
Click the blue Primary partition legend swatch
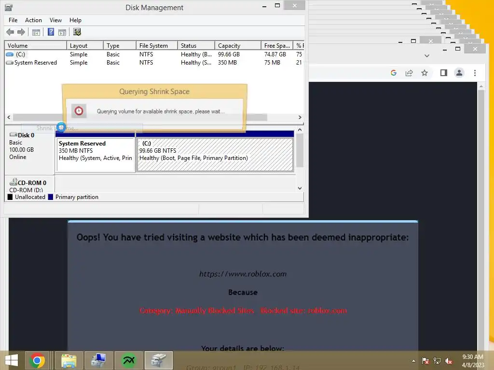pyautogui.click(x=50, y=197)
